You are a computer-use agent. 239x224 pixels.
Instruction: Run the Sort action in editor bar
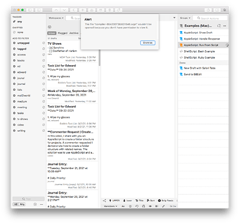(151, 201)
